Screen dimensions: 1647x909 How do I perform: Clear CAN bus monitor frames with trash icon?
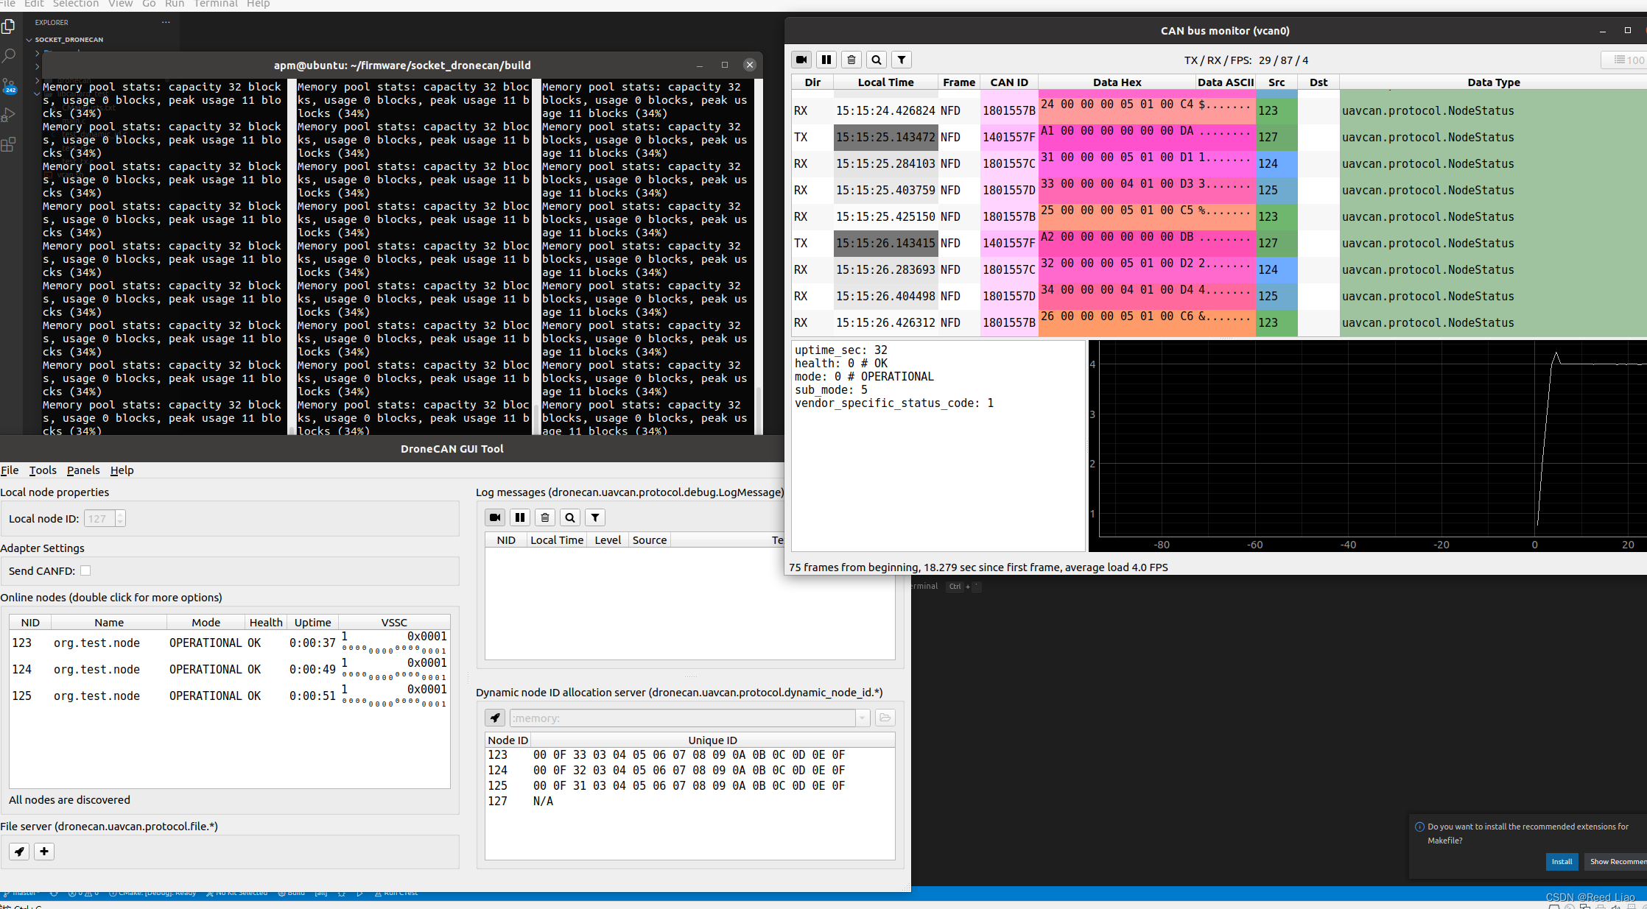point(851,60)
